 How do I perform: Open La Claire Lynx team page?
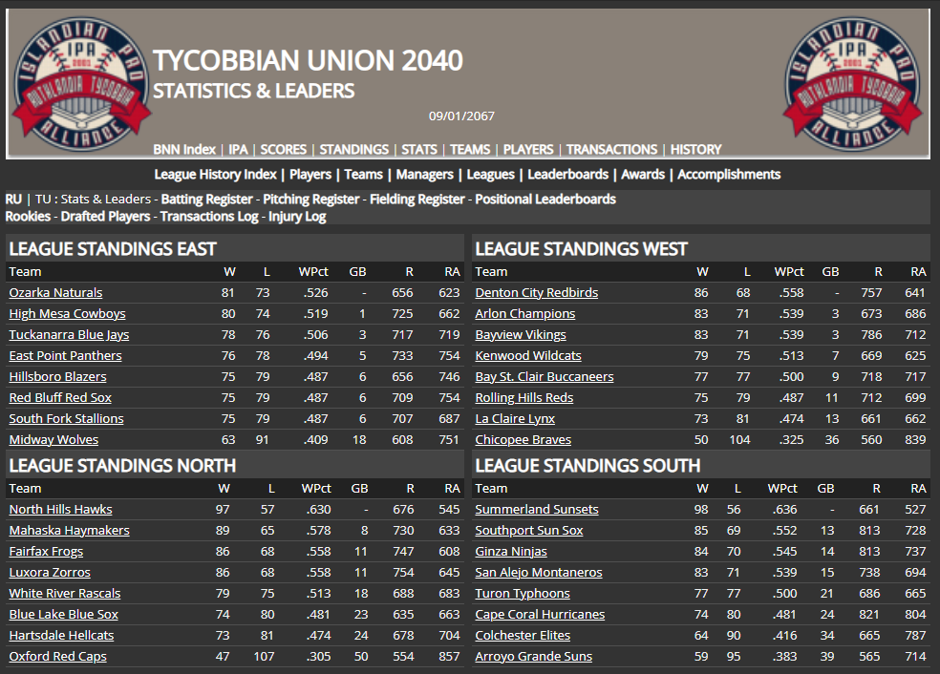[x=515, y=419]
